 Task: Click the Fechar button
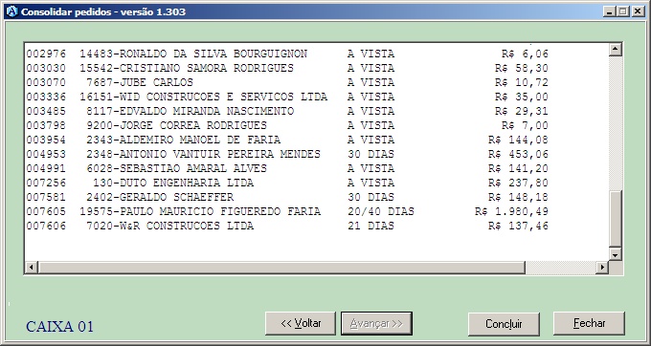[x=589, y=323]
